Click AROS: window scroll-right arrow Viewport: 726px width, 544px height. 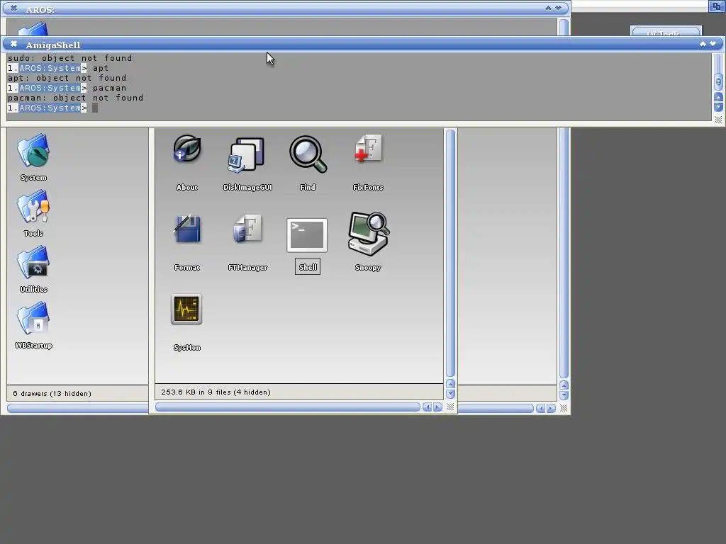click(x=551, y=409)
